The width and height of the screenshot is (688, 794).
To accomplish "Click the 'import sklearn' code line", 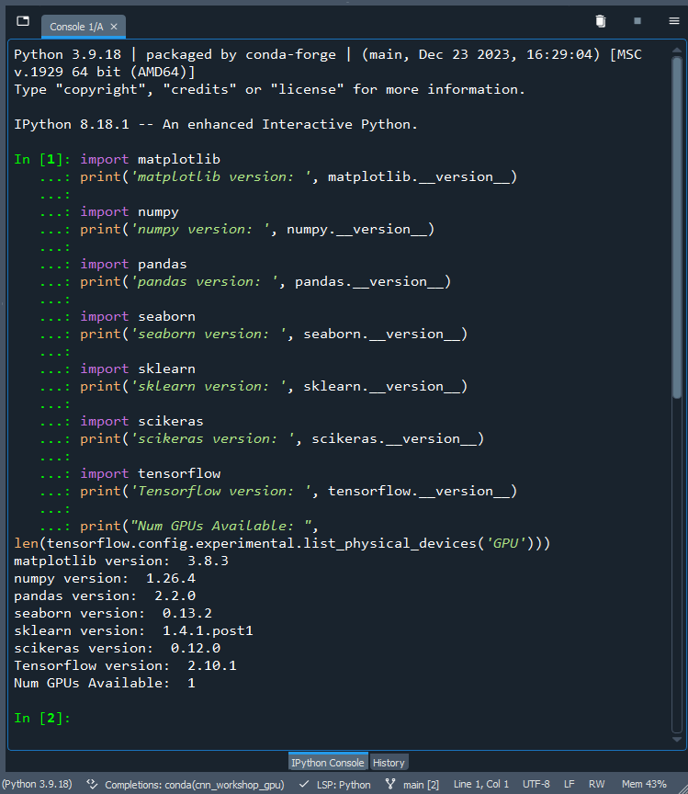I will [x=137, y=369].
